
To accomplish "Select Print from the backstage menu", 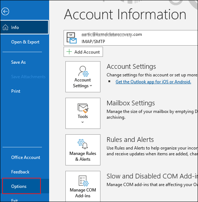I will coord(16,91).
